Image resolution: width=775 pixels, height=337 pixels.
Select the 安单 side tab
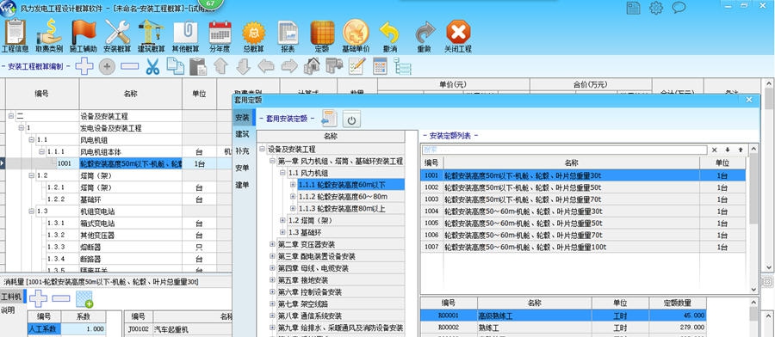tap(242, 168)
